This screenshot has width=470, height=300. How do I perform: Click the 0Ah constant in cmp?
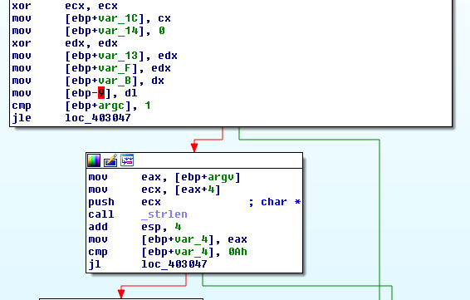pyautogui.click(x=237, y=252)
